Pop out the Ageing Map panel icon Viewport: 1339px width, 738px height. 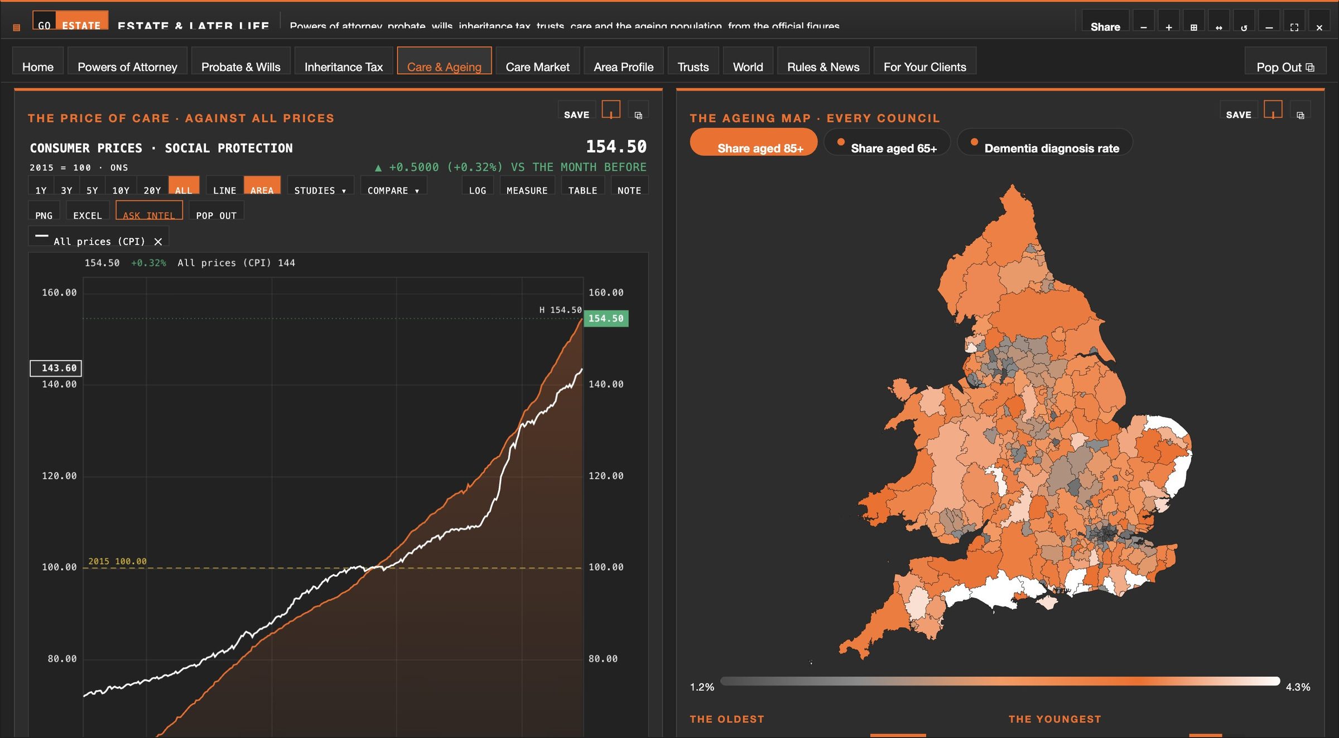pos(1300,110)
